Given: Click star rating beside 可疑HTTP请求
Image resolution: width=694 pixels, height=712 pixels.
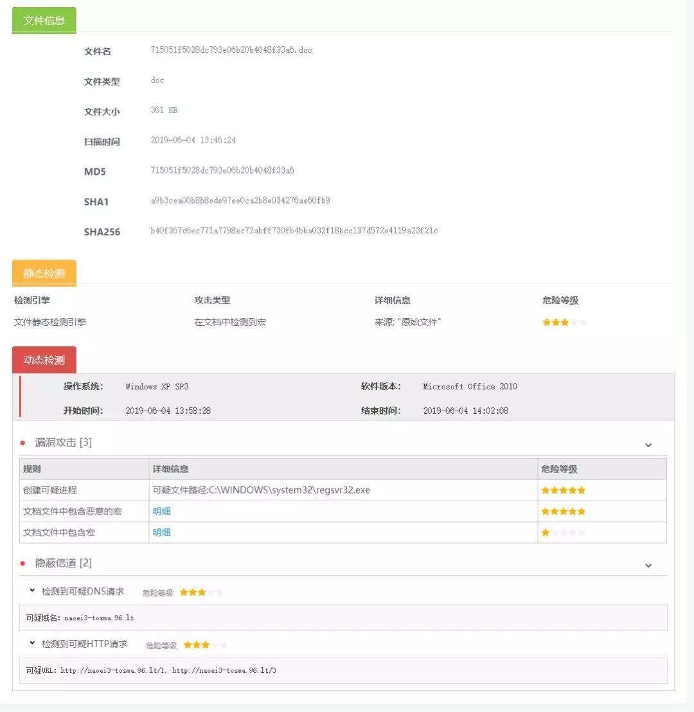Looking at the screenshot, I should pyautogui.click(x=204, y=645).
